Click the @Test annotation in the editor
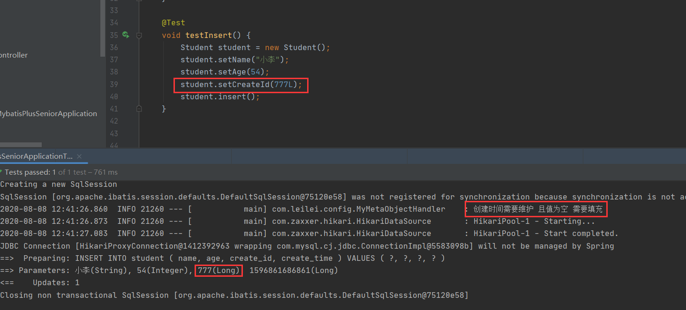Viewport: 686px width, 310px height. [x=173, y=22]
